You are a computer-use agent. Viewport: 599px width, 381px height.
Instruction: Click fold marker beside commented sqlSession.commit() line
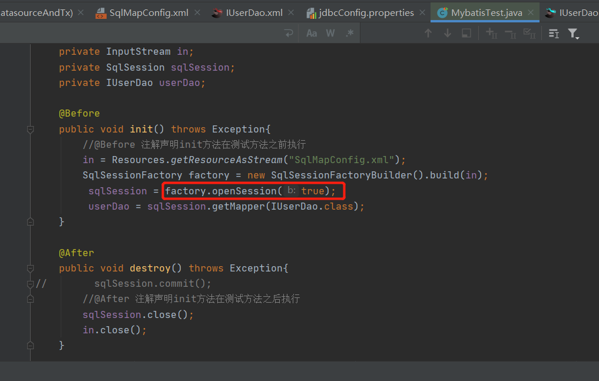click(x=31, y=284)
